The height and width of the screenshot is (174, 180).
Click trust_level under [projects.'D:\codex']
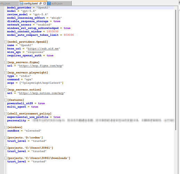coord(17,141)
